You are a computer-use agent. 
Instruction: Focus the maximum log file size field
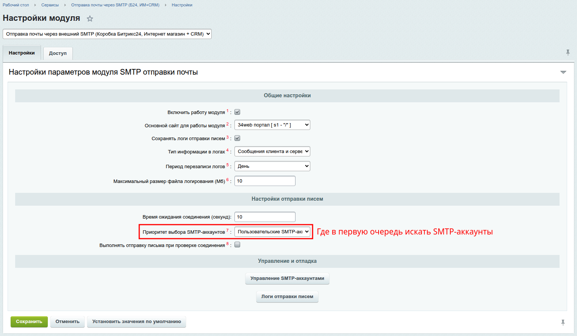click(x=265, y=181)
